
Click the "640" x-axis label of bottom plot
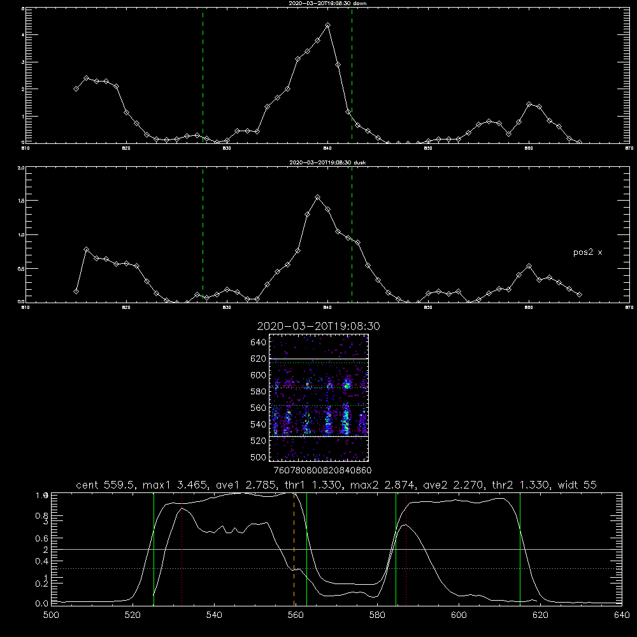pyautogui.click(x=622, y=615)
